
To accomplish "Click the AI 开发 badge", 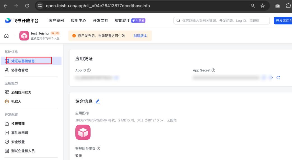I will click(138, 20).
